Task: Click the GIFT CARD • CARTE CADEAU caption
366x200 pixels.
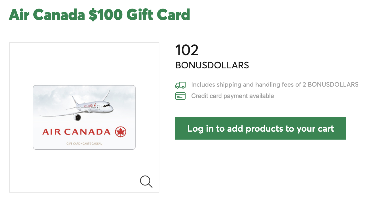Action: coord(84,144)
